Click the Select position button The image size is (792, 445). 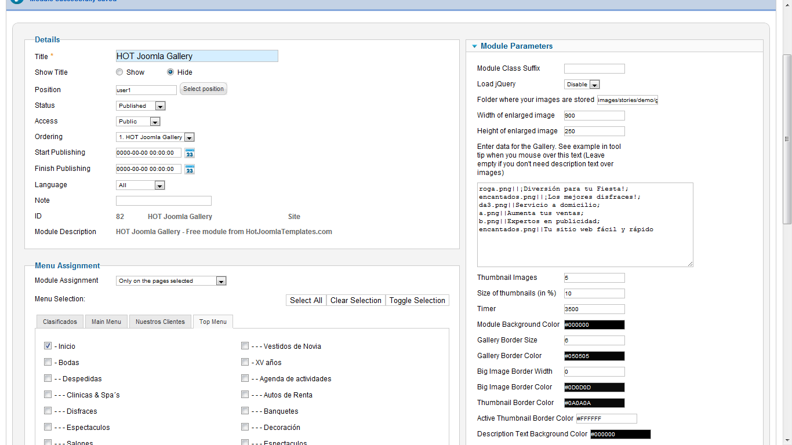[x=204, y=89]
